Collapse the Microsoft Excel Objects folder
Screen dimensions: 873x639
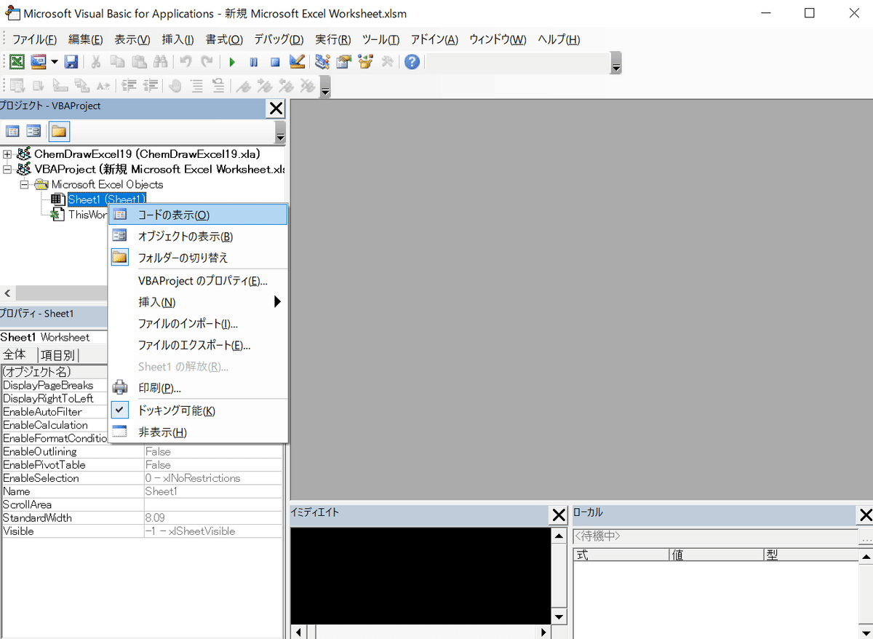click(x=25, y=184)
